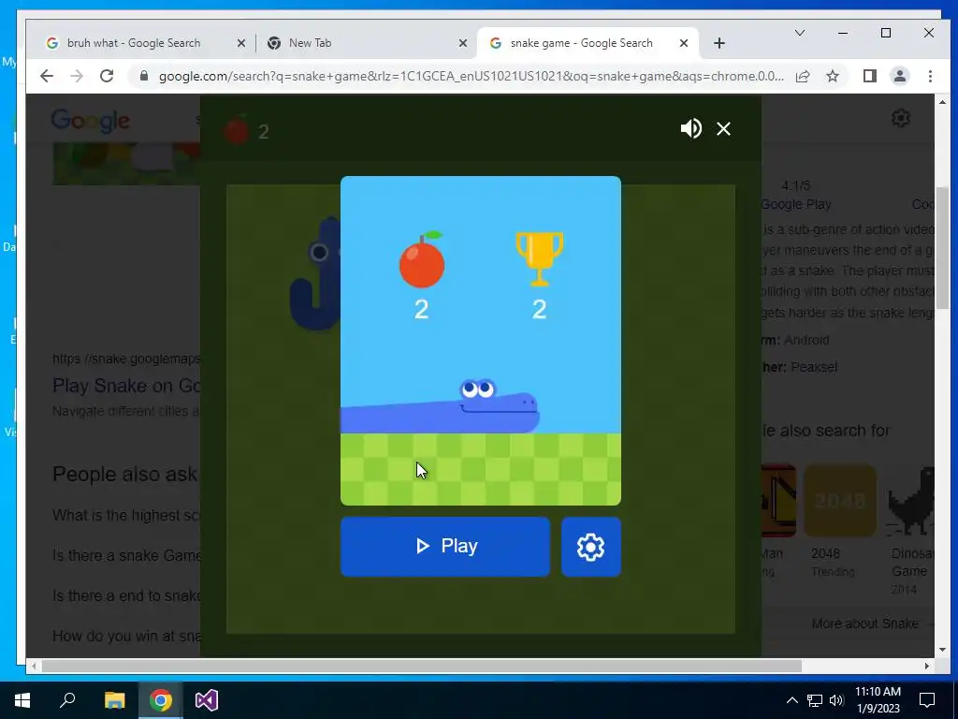
Task: Open More about Snake link
Action: coord(864,624)
